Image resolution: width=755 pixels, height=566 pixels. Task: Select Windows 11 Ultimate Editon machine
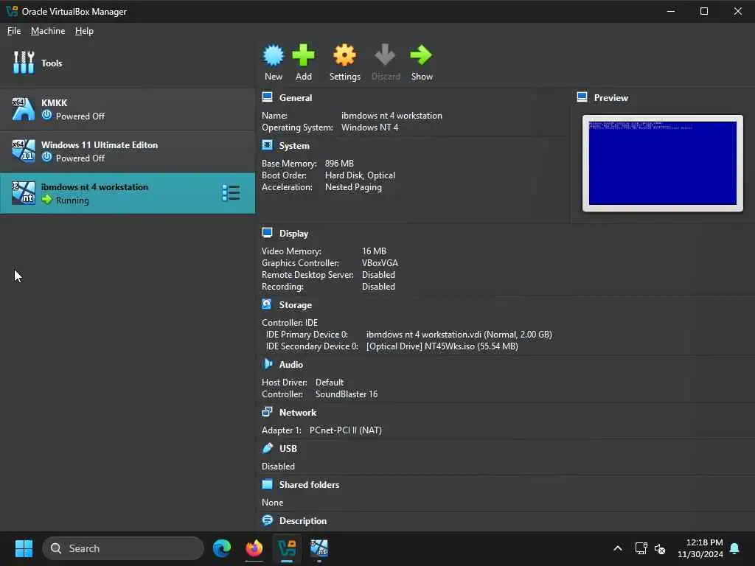coord(128,151)
